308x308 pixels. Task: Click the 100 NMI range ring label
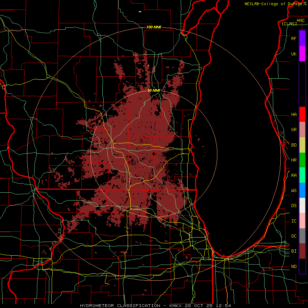click(x=154, y=27)
